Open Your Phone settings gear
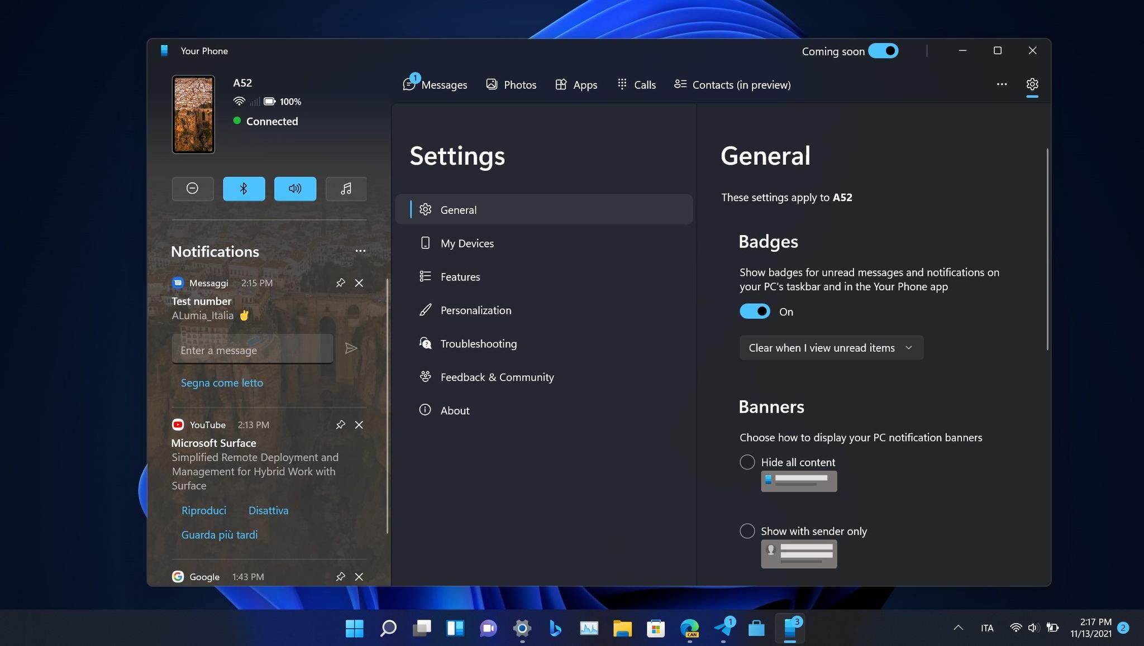Viewport: 1144px width, 646px height. pyautogui.click(x=1032, y=84)
